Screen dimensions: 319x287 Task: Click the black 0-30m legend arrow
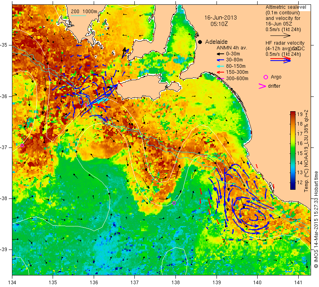click(220, 54)
